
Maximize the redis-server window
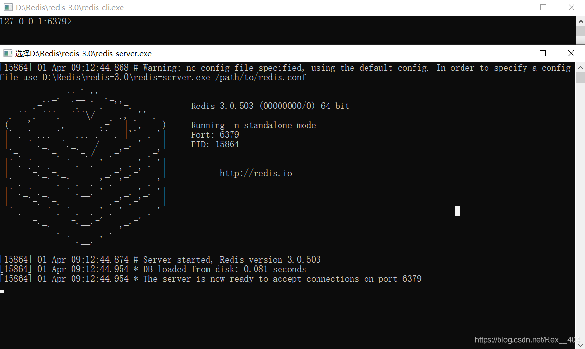[x=543, y=53]
